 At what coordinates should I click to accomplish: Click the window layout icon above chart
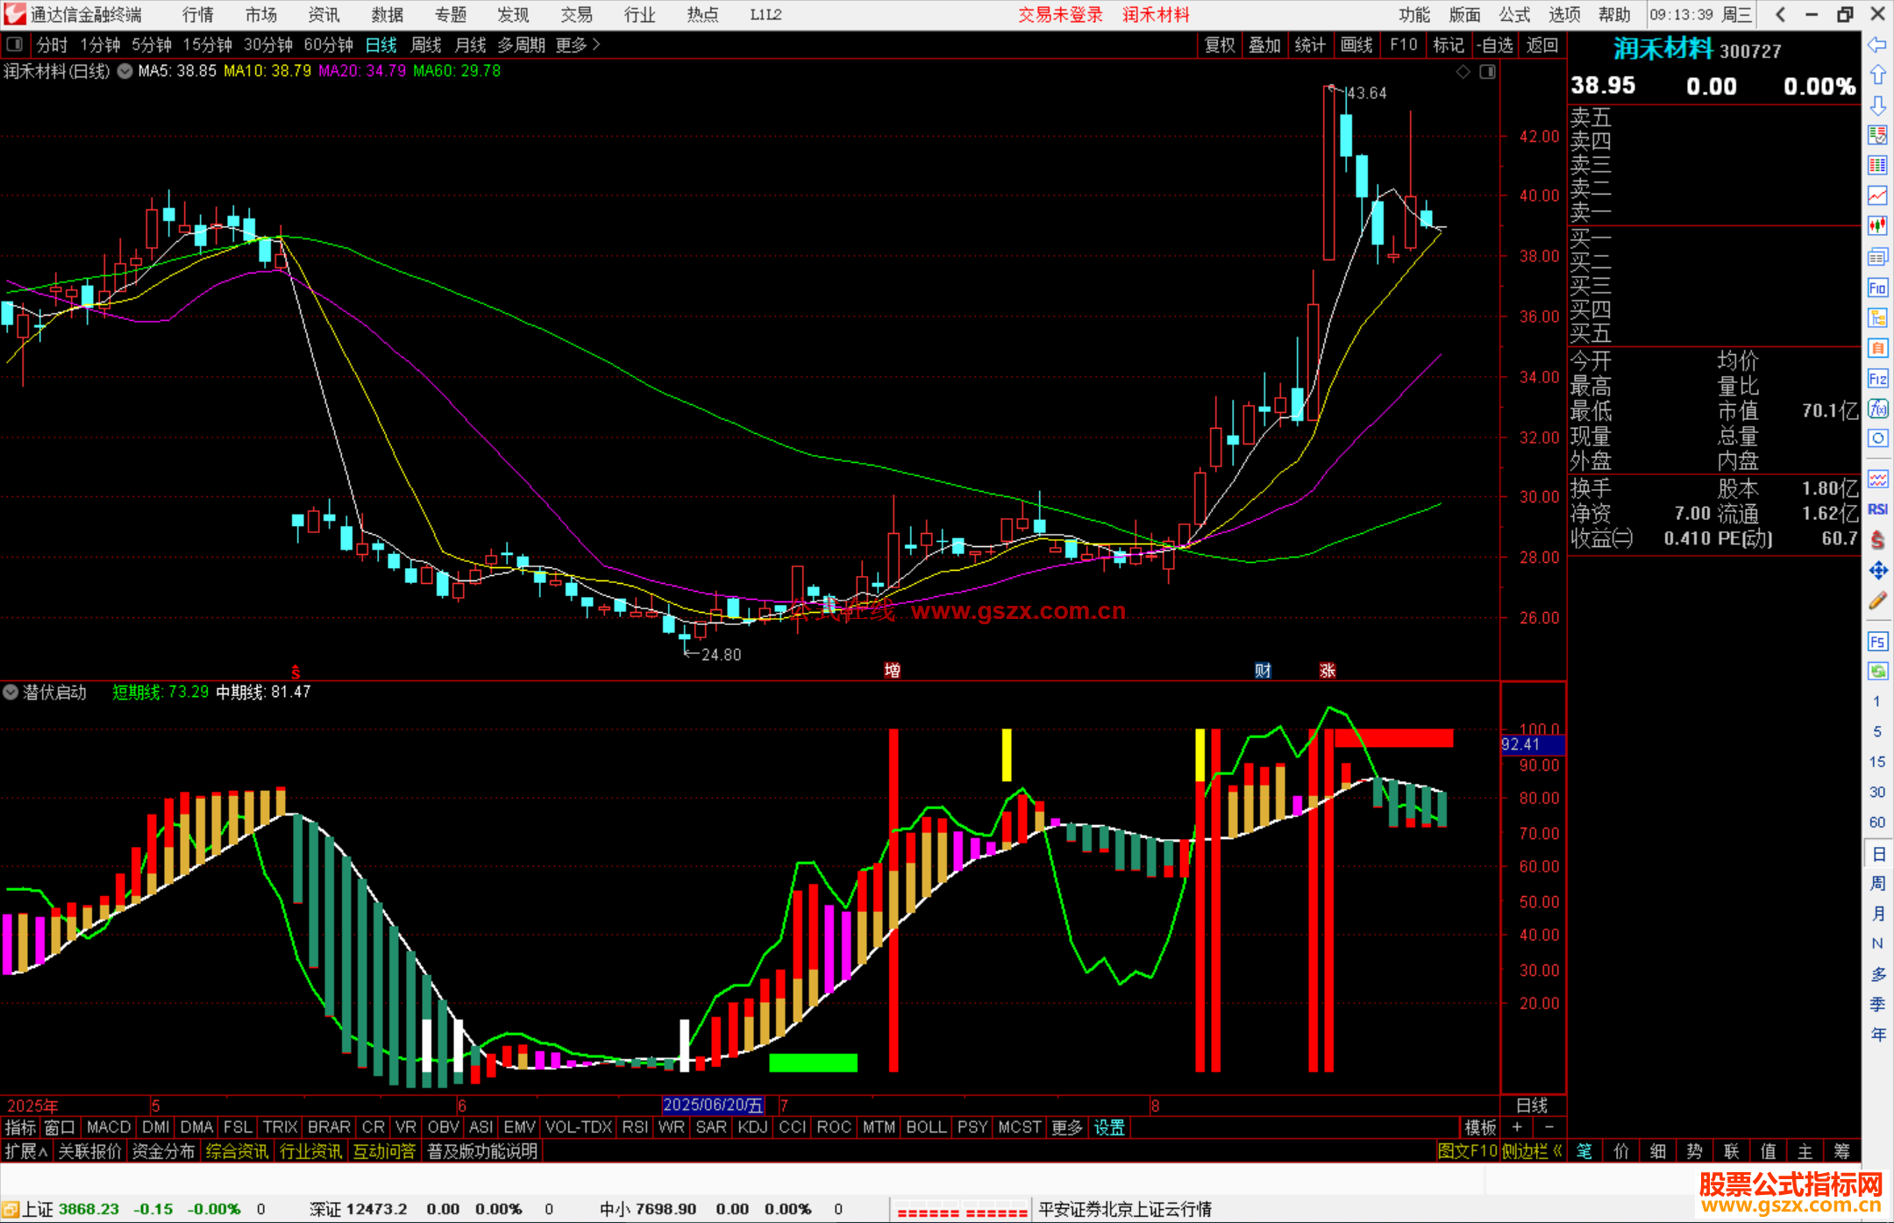[1487, 72]
